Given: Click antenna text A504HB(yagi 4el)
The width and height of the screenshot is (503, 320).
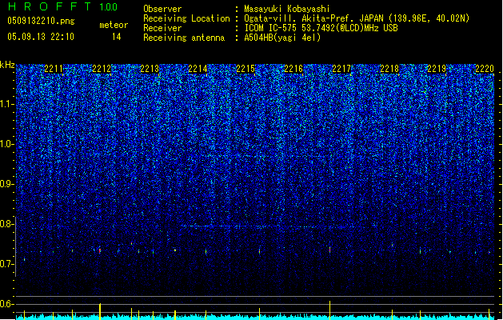Looking at the screenshot, I should click(x=282, y=38).
